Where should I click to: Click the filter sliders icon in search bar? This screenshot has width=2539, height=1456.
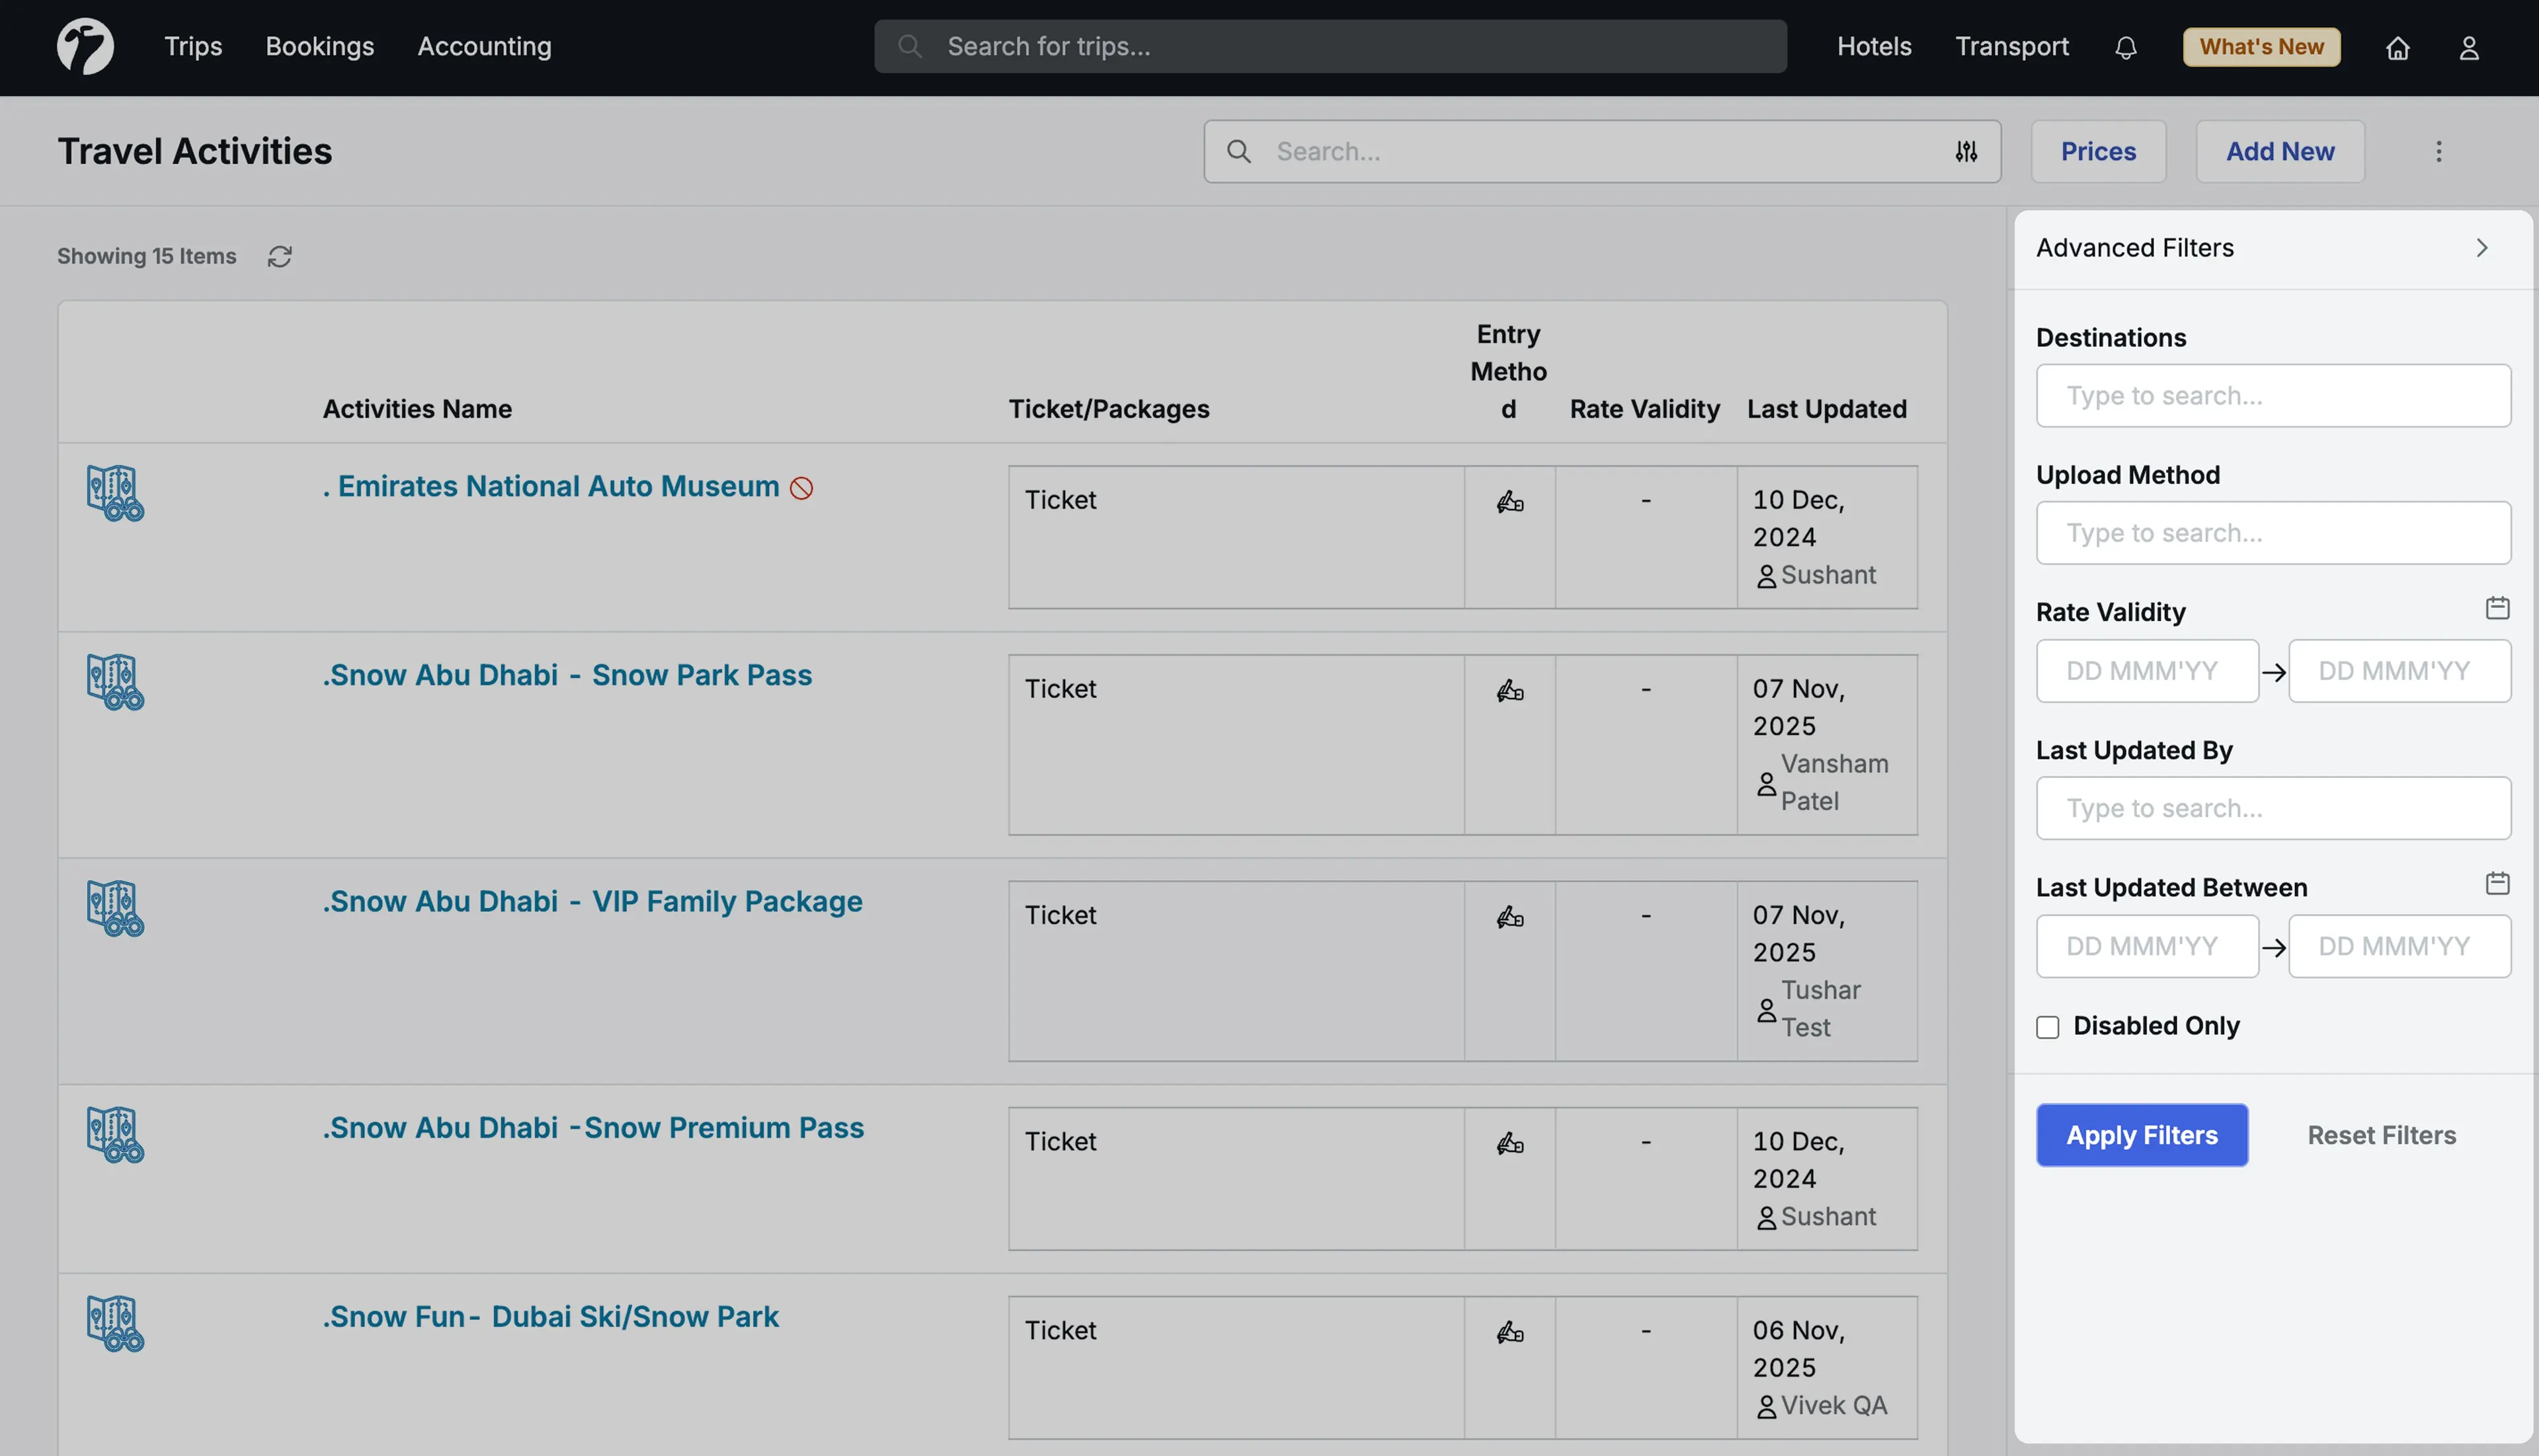(1966, 151)
